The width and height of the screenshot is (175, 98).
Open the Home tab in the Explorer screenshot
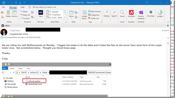[12, 68]
